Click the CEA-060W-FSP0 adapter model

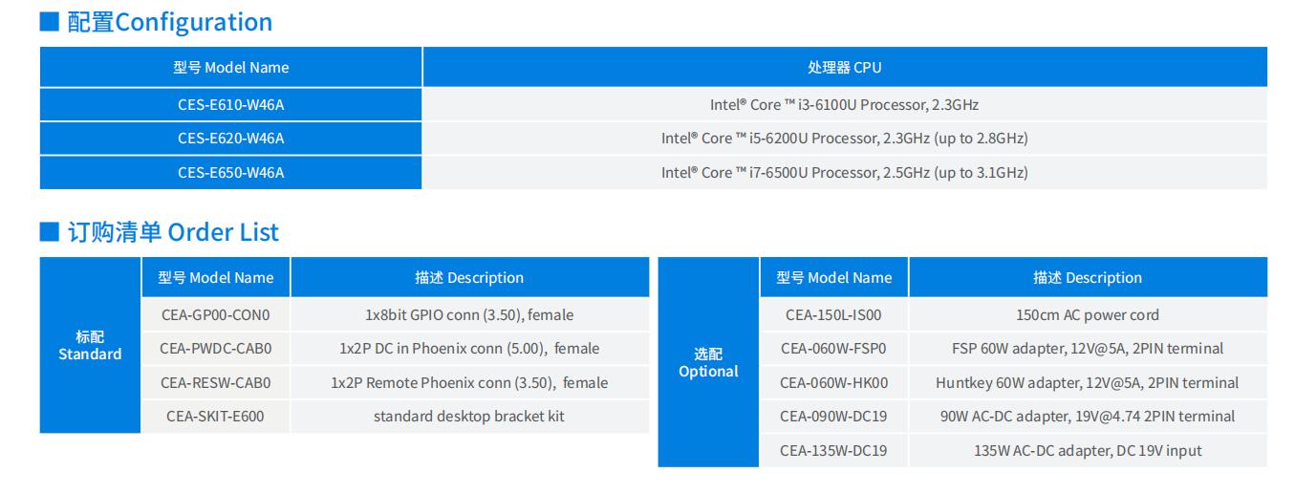pos(833,349)
